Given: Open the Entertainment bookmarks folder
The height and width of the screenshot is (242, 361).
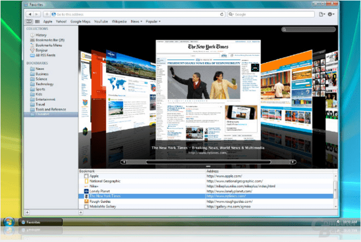Looking at the screenshot, I should point(43,100).
